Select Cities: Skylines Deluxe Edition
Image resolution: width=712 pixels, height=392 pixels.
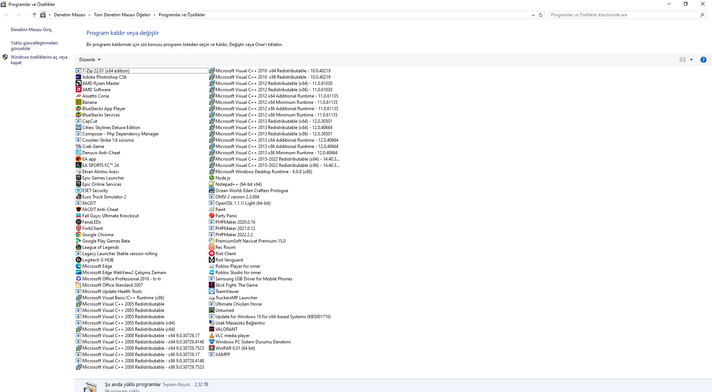108,128
